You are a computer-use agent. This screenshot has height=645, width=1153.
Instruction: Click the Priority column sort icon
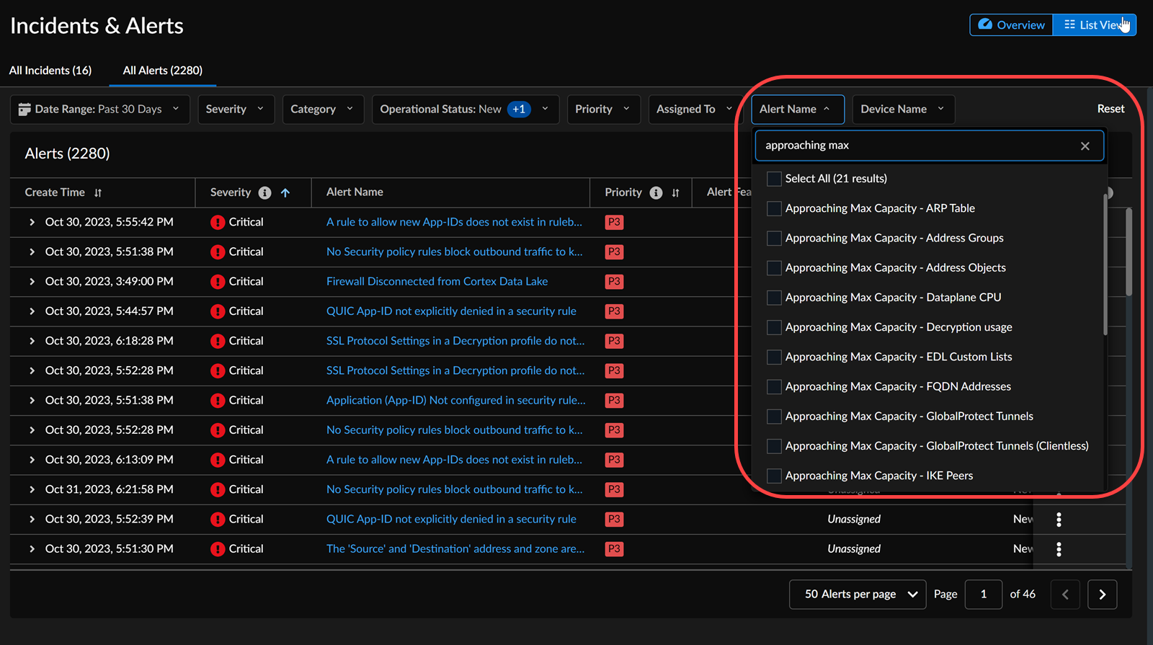[x=675, y=192]
